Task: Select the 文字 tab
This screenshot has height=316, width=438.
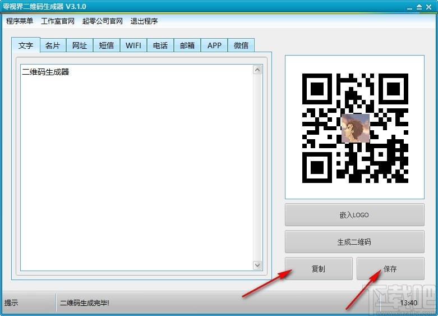Action: pos(26,45)
